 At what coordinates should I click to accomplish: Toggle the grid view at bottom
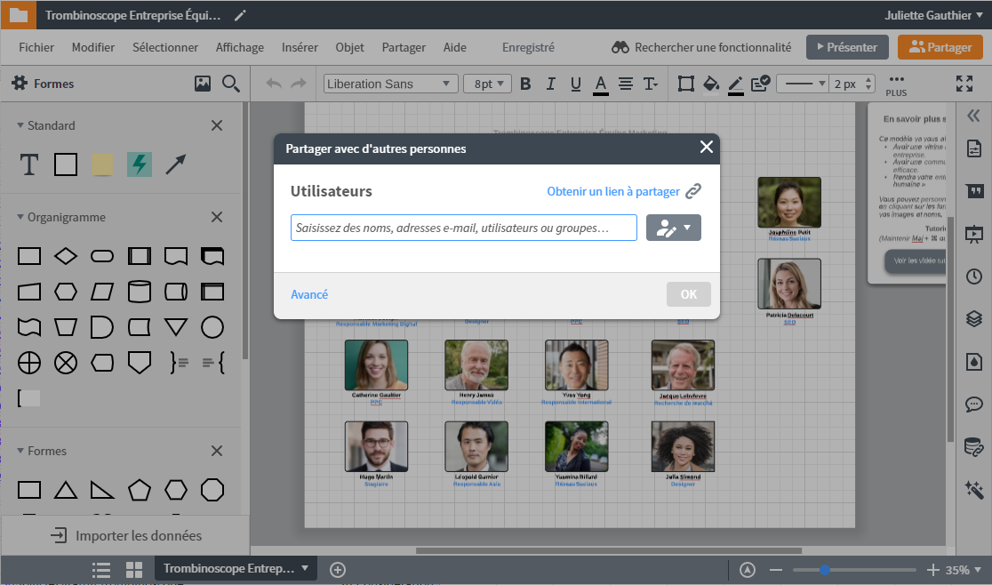pos(134,569)
